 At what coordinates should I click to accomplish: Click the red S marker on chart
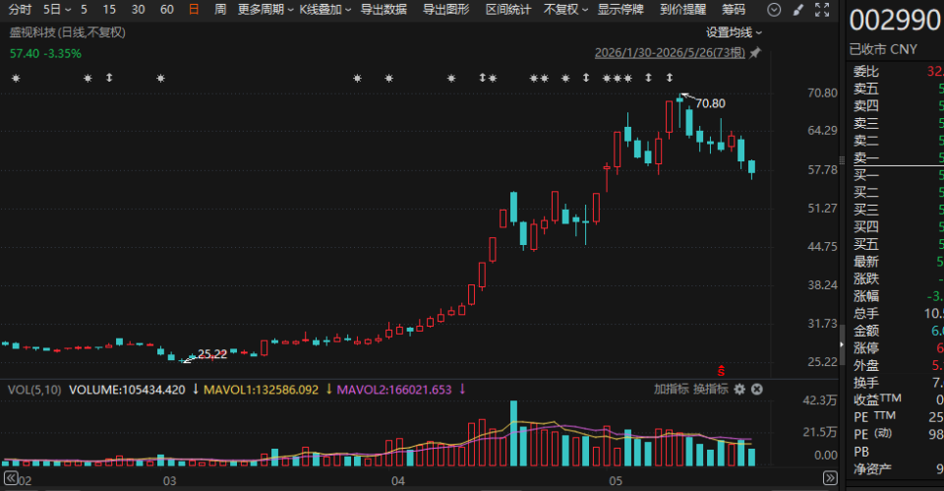click(721, 371)
